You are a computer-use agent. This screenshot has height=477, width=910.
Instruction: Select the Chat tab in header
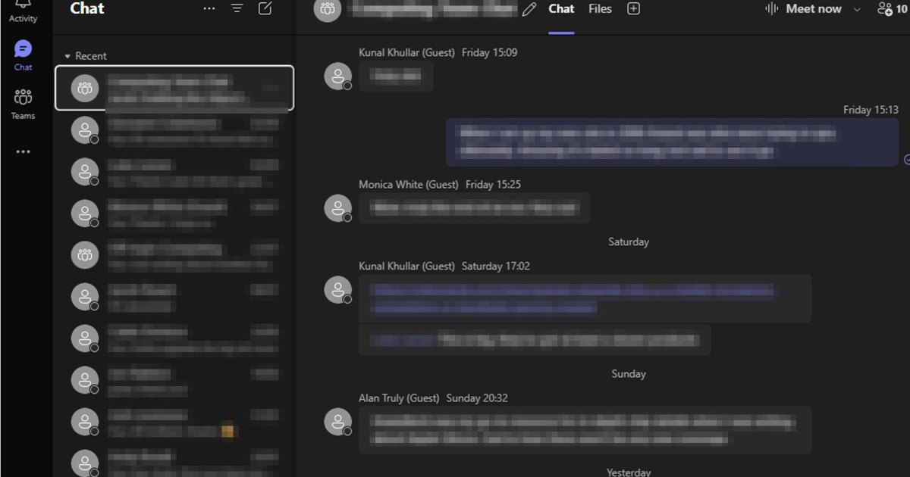click(561, 9)
